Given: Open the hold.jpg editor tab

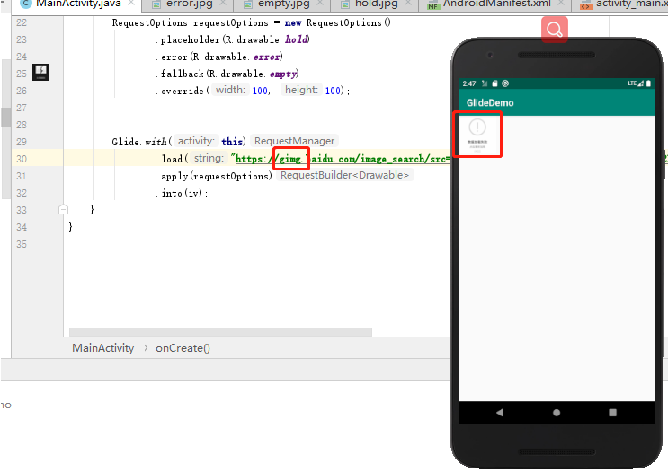Looking at the screenshot, I should click(376, 4).
